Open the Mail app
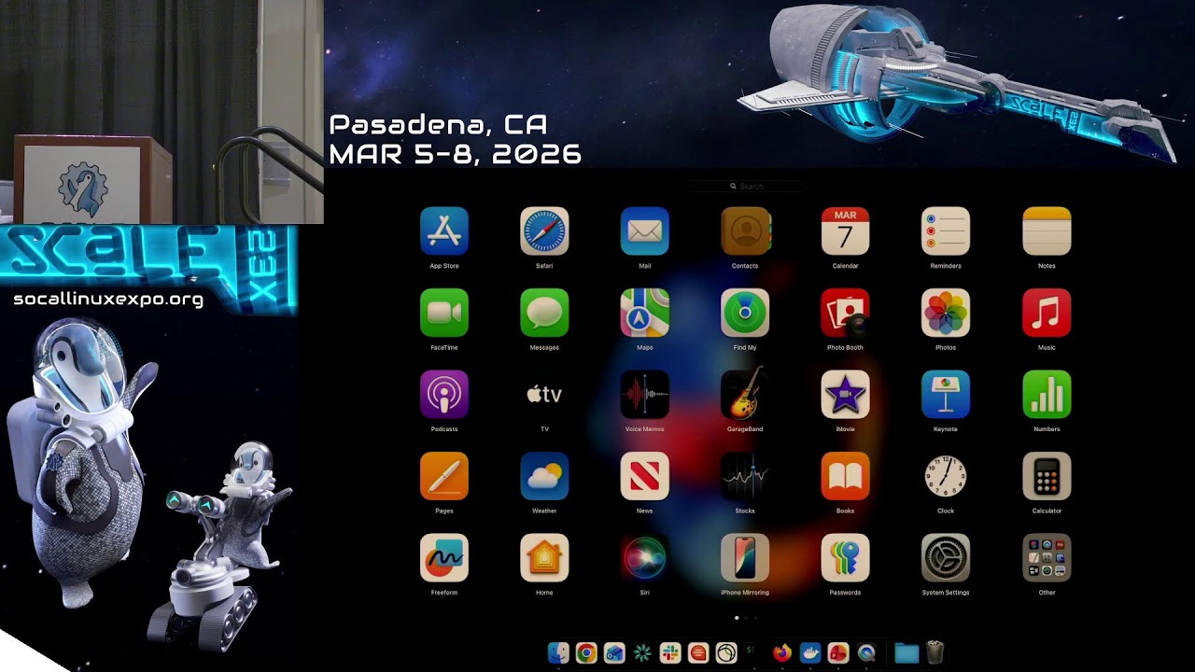The height and width of the screenshot is (672, 1195). point(645,231)
